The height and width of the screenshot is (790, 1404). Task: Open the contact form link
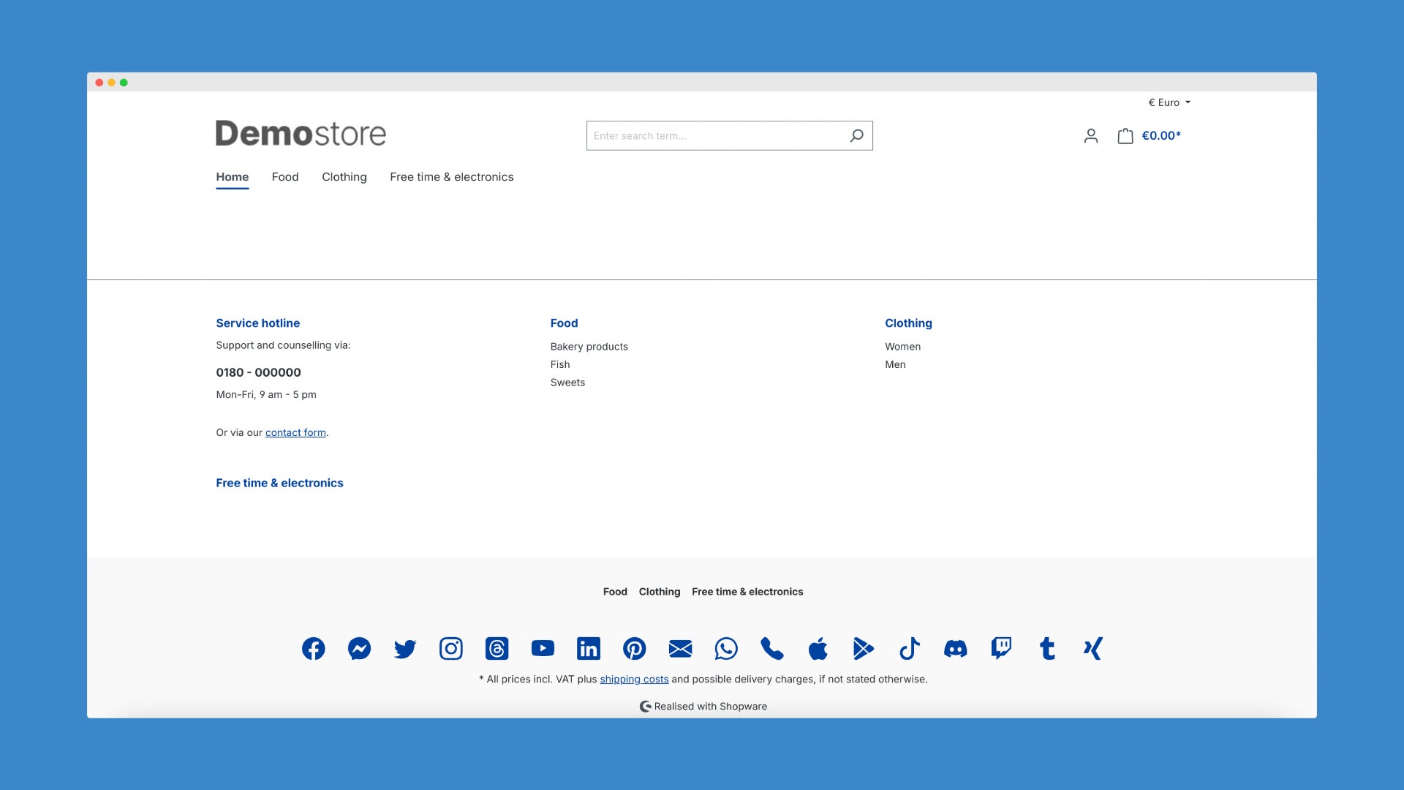pyautogui.click(x=295, y=433)
